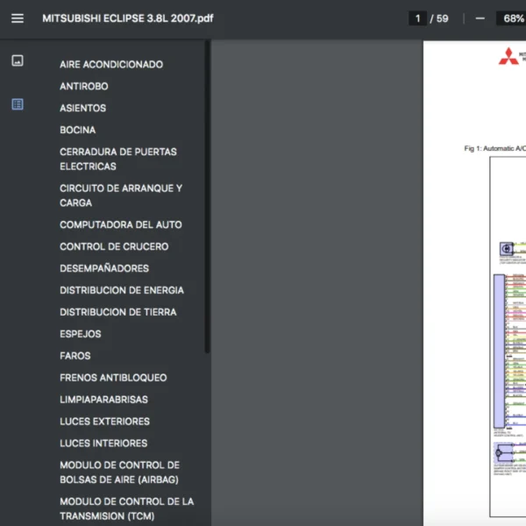Go to LUCES INTERIORES section

(103, 444)
